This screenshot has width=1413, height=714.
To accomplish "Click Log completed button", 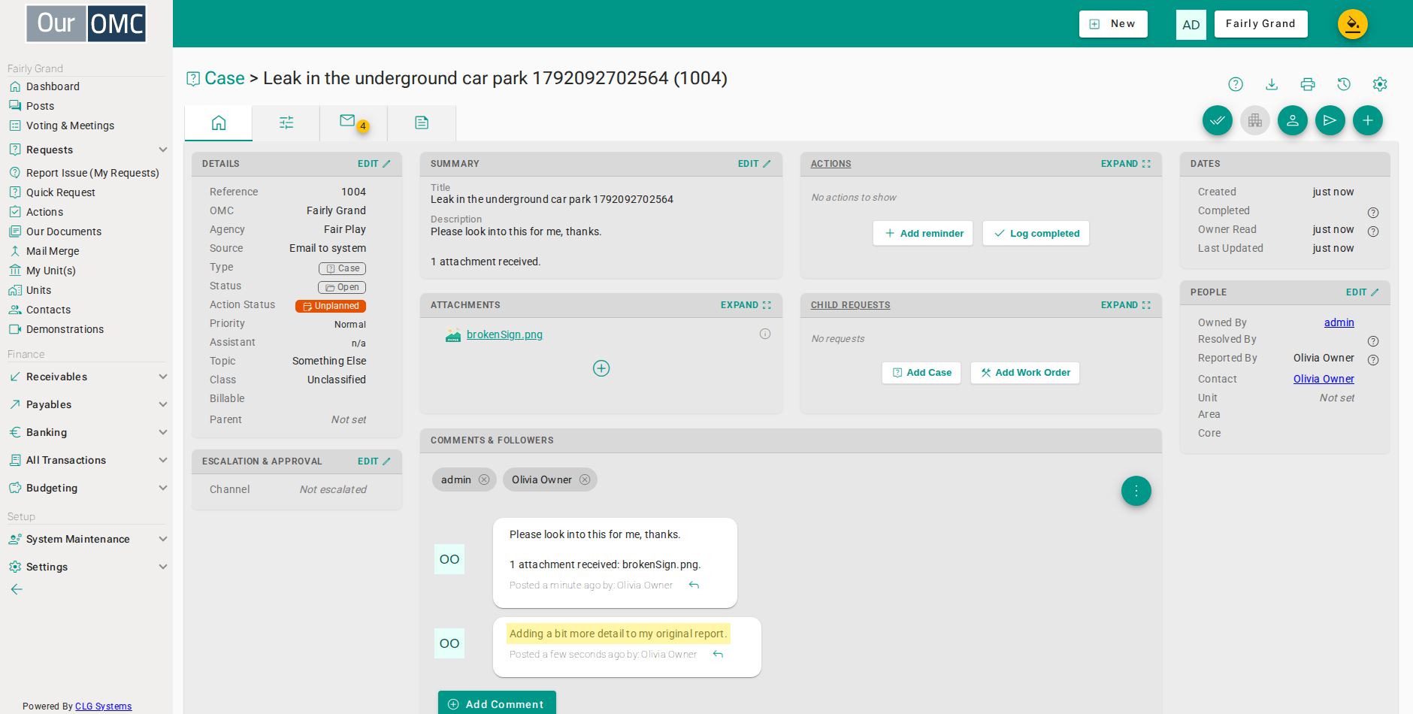I will (x=1036, y=233).
